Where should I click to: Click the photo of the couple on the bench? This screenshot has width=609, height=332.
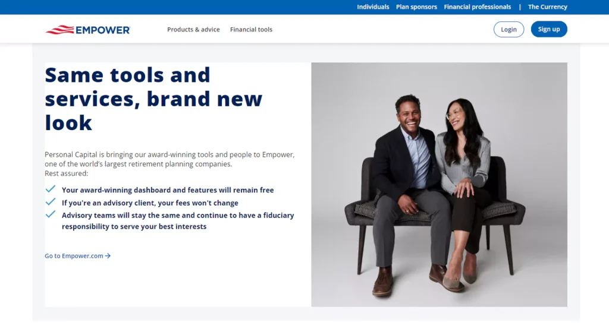[439, 185]
